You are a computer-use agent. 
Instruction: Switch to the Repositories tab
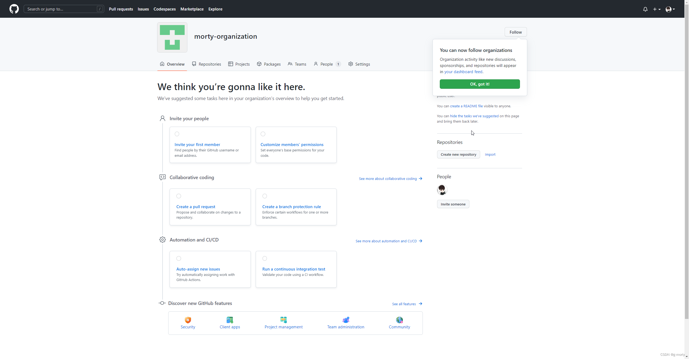click(206, 64)
